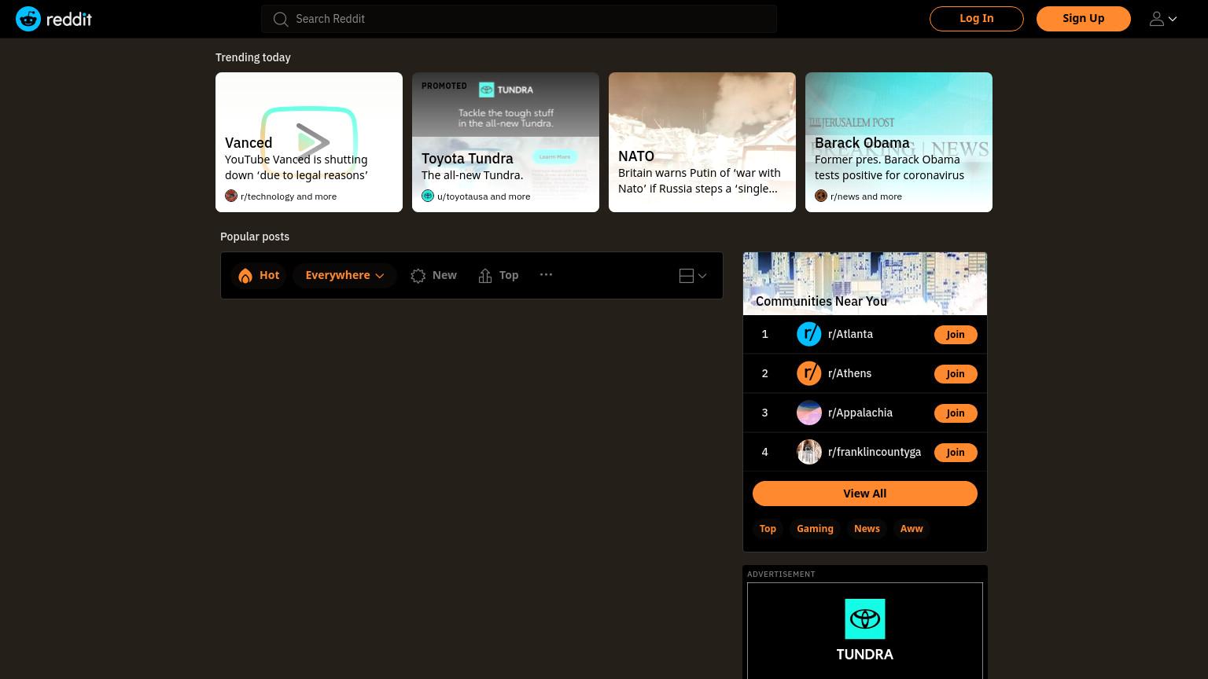Image resolution: width=1208 pixels, height=679 pixels.
Task: Open the r/Atlanta community link
Action: (x=850, y=334)
